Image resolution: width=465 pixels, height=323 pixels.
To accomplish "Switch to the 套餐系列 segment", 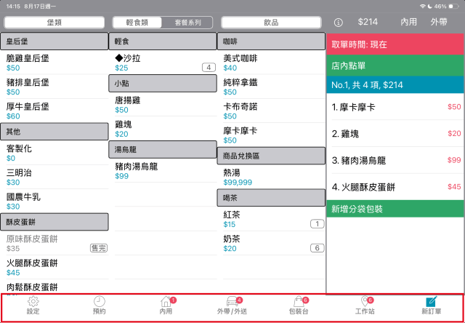I will coord(187,23).
